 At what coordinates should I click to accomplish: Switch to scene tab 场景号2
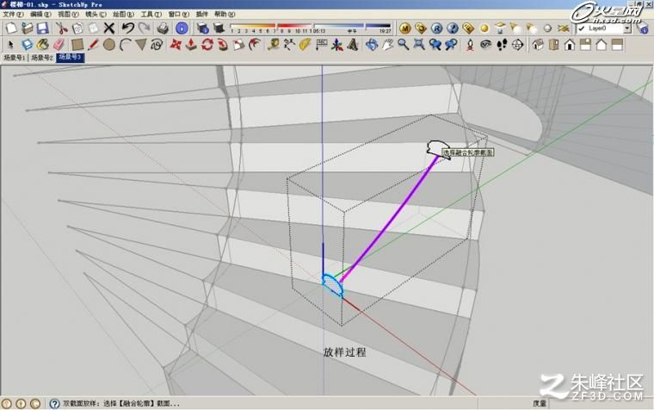pos(41,58)
